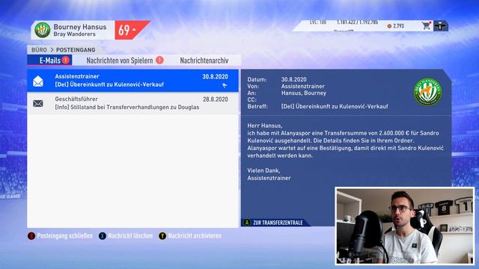This screenshot has width=479, height=269.
Task: Click the Betreff line in the email header
Action: click(317, 106)
